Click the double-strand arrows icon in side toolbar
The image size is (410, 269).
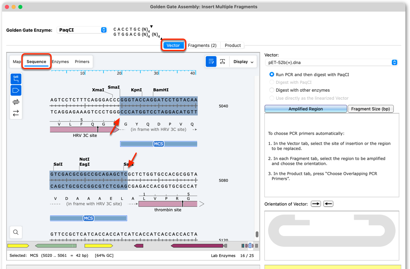(16, 102)
